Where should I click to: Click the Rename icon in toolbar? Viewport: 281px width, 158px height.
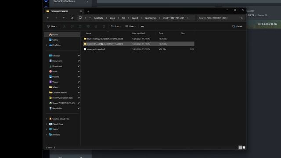[88, 26]
